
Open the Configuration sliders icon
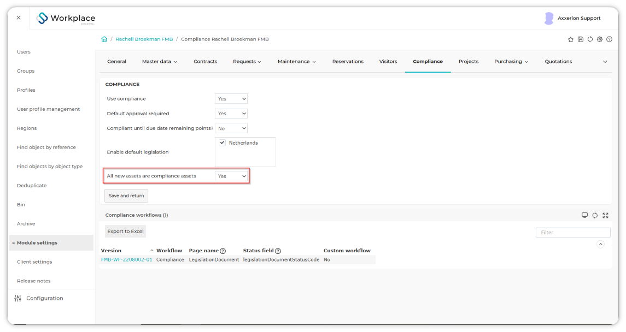(18, 298)
